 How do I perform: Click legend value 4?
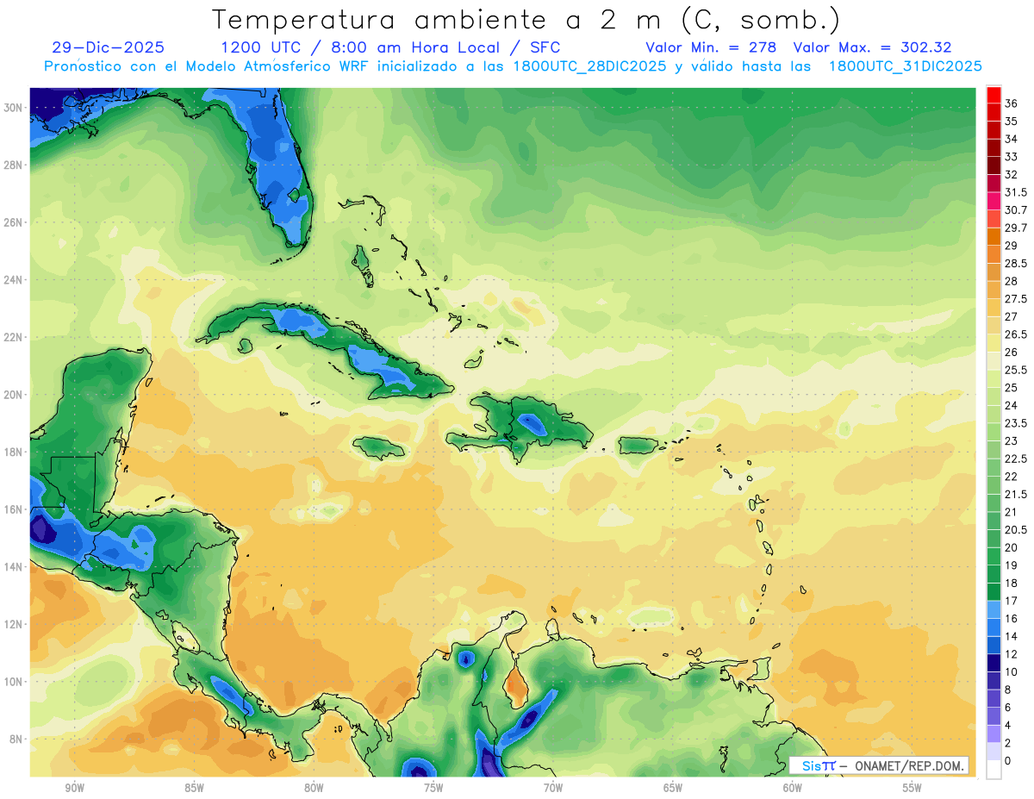point(1008,725)
